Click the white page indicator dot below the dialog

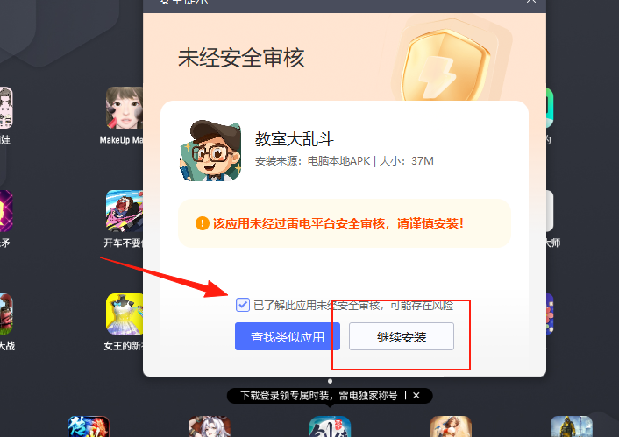coord(330,381)
